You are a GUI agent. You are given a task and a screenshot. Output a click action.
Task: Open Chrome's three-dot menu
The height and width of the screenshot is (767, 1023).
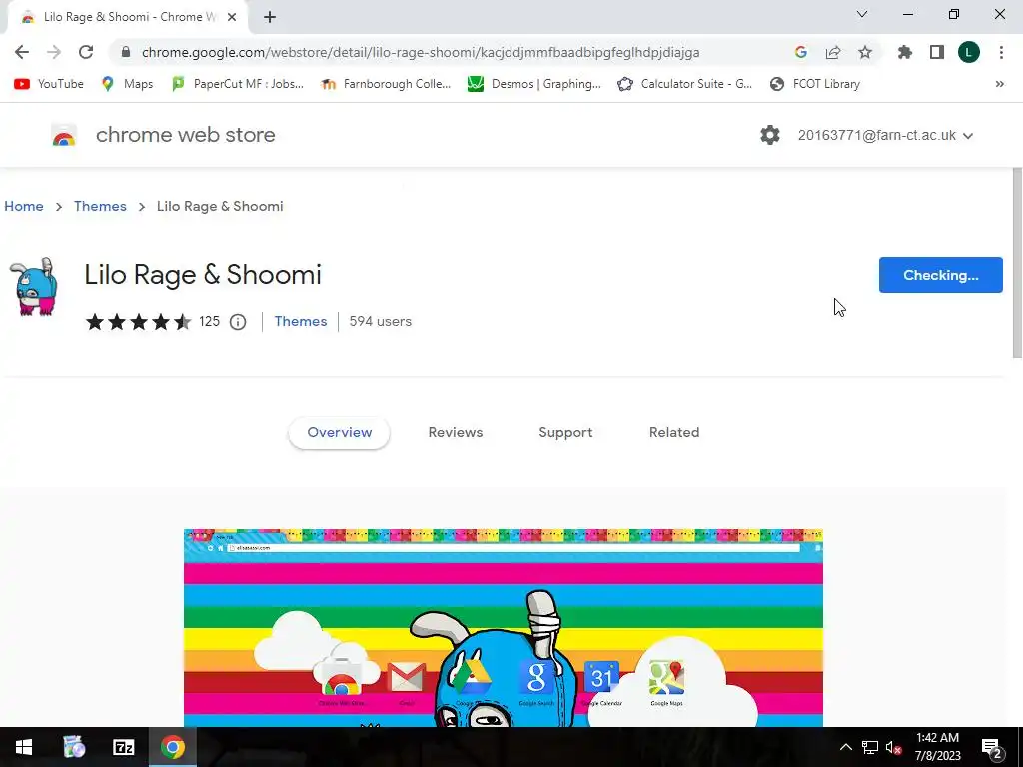[1001, 52]
